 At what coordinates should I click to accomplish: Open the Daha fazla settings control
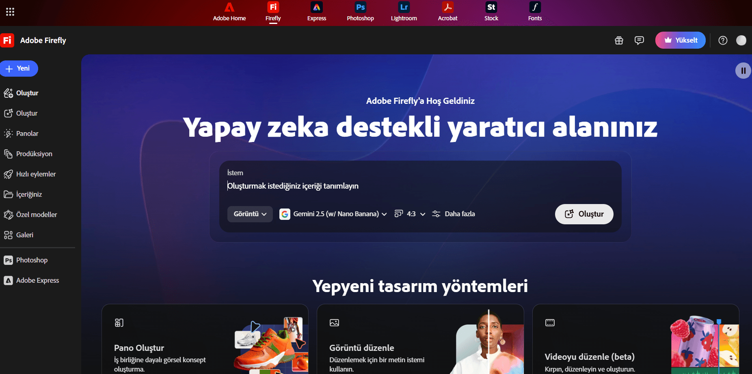[x=453, y=214]
